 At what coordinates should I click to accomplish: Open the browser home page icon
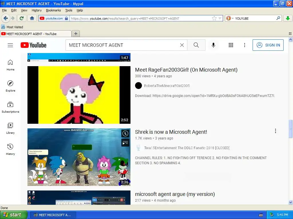(x=32, y=18)
